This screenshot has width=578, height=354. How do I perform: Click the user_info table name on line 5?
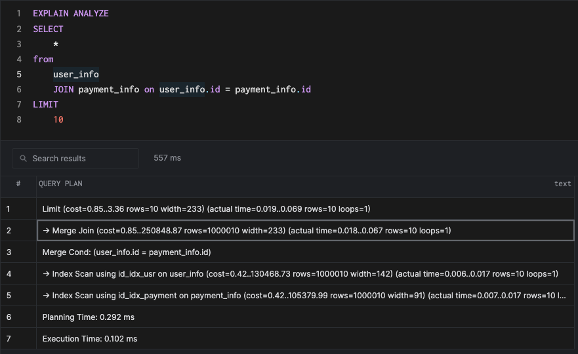[x=76, y=74]
